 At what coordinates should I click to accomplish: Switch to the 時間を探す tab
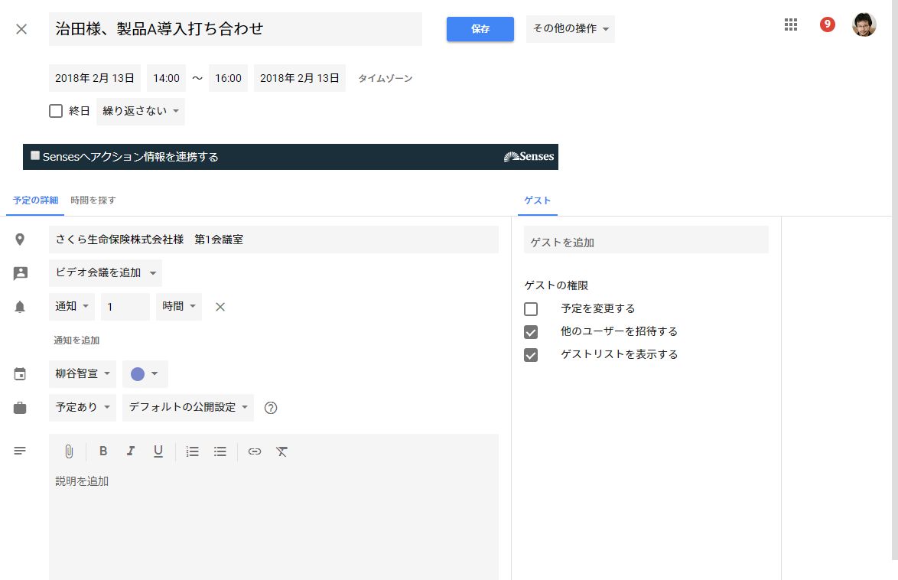(x=93, y=200)
